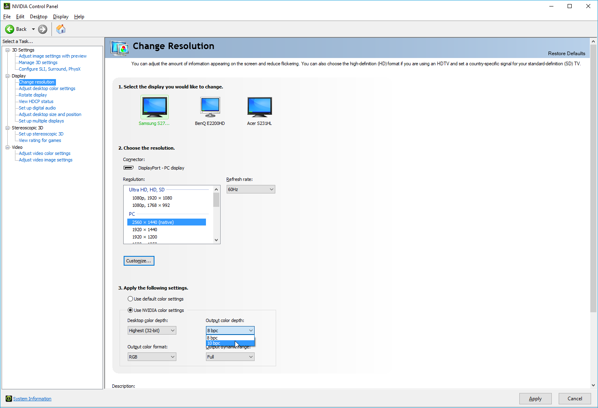Select the Acer S231HL monitor icon

click(259, 107)
